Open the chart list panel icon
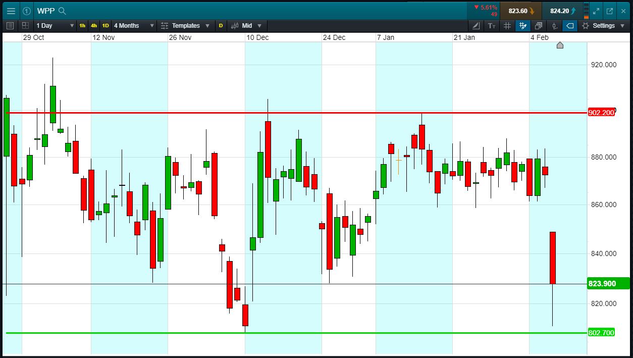The height and width of the screenshot is (358, 633). 11,25
